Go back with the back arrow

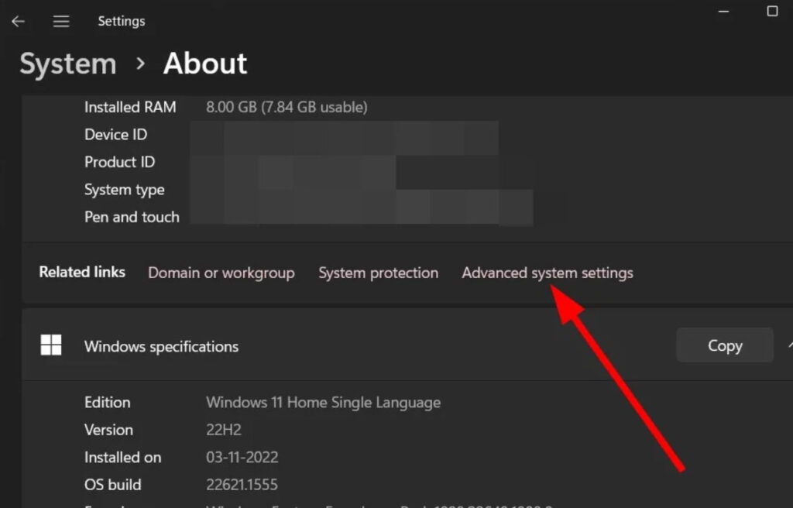click(19, 21)
